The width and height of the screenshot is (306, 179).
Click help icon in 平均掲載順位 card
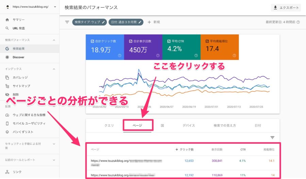click(x=234, y=56)
